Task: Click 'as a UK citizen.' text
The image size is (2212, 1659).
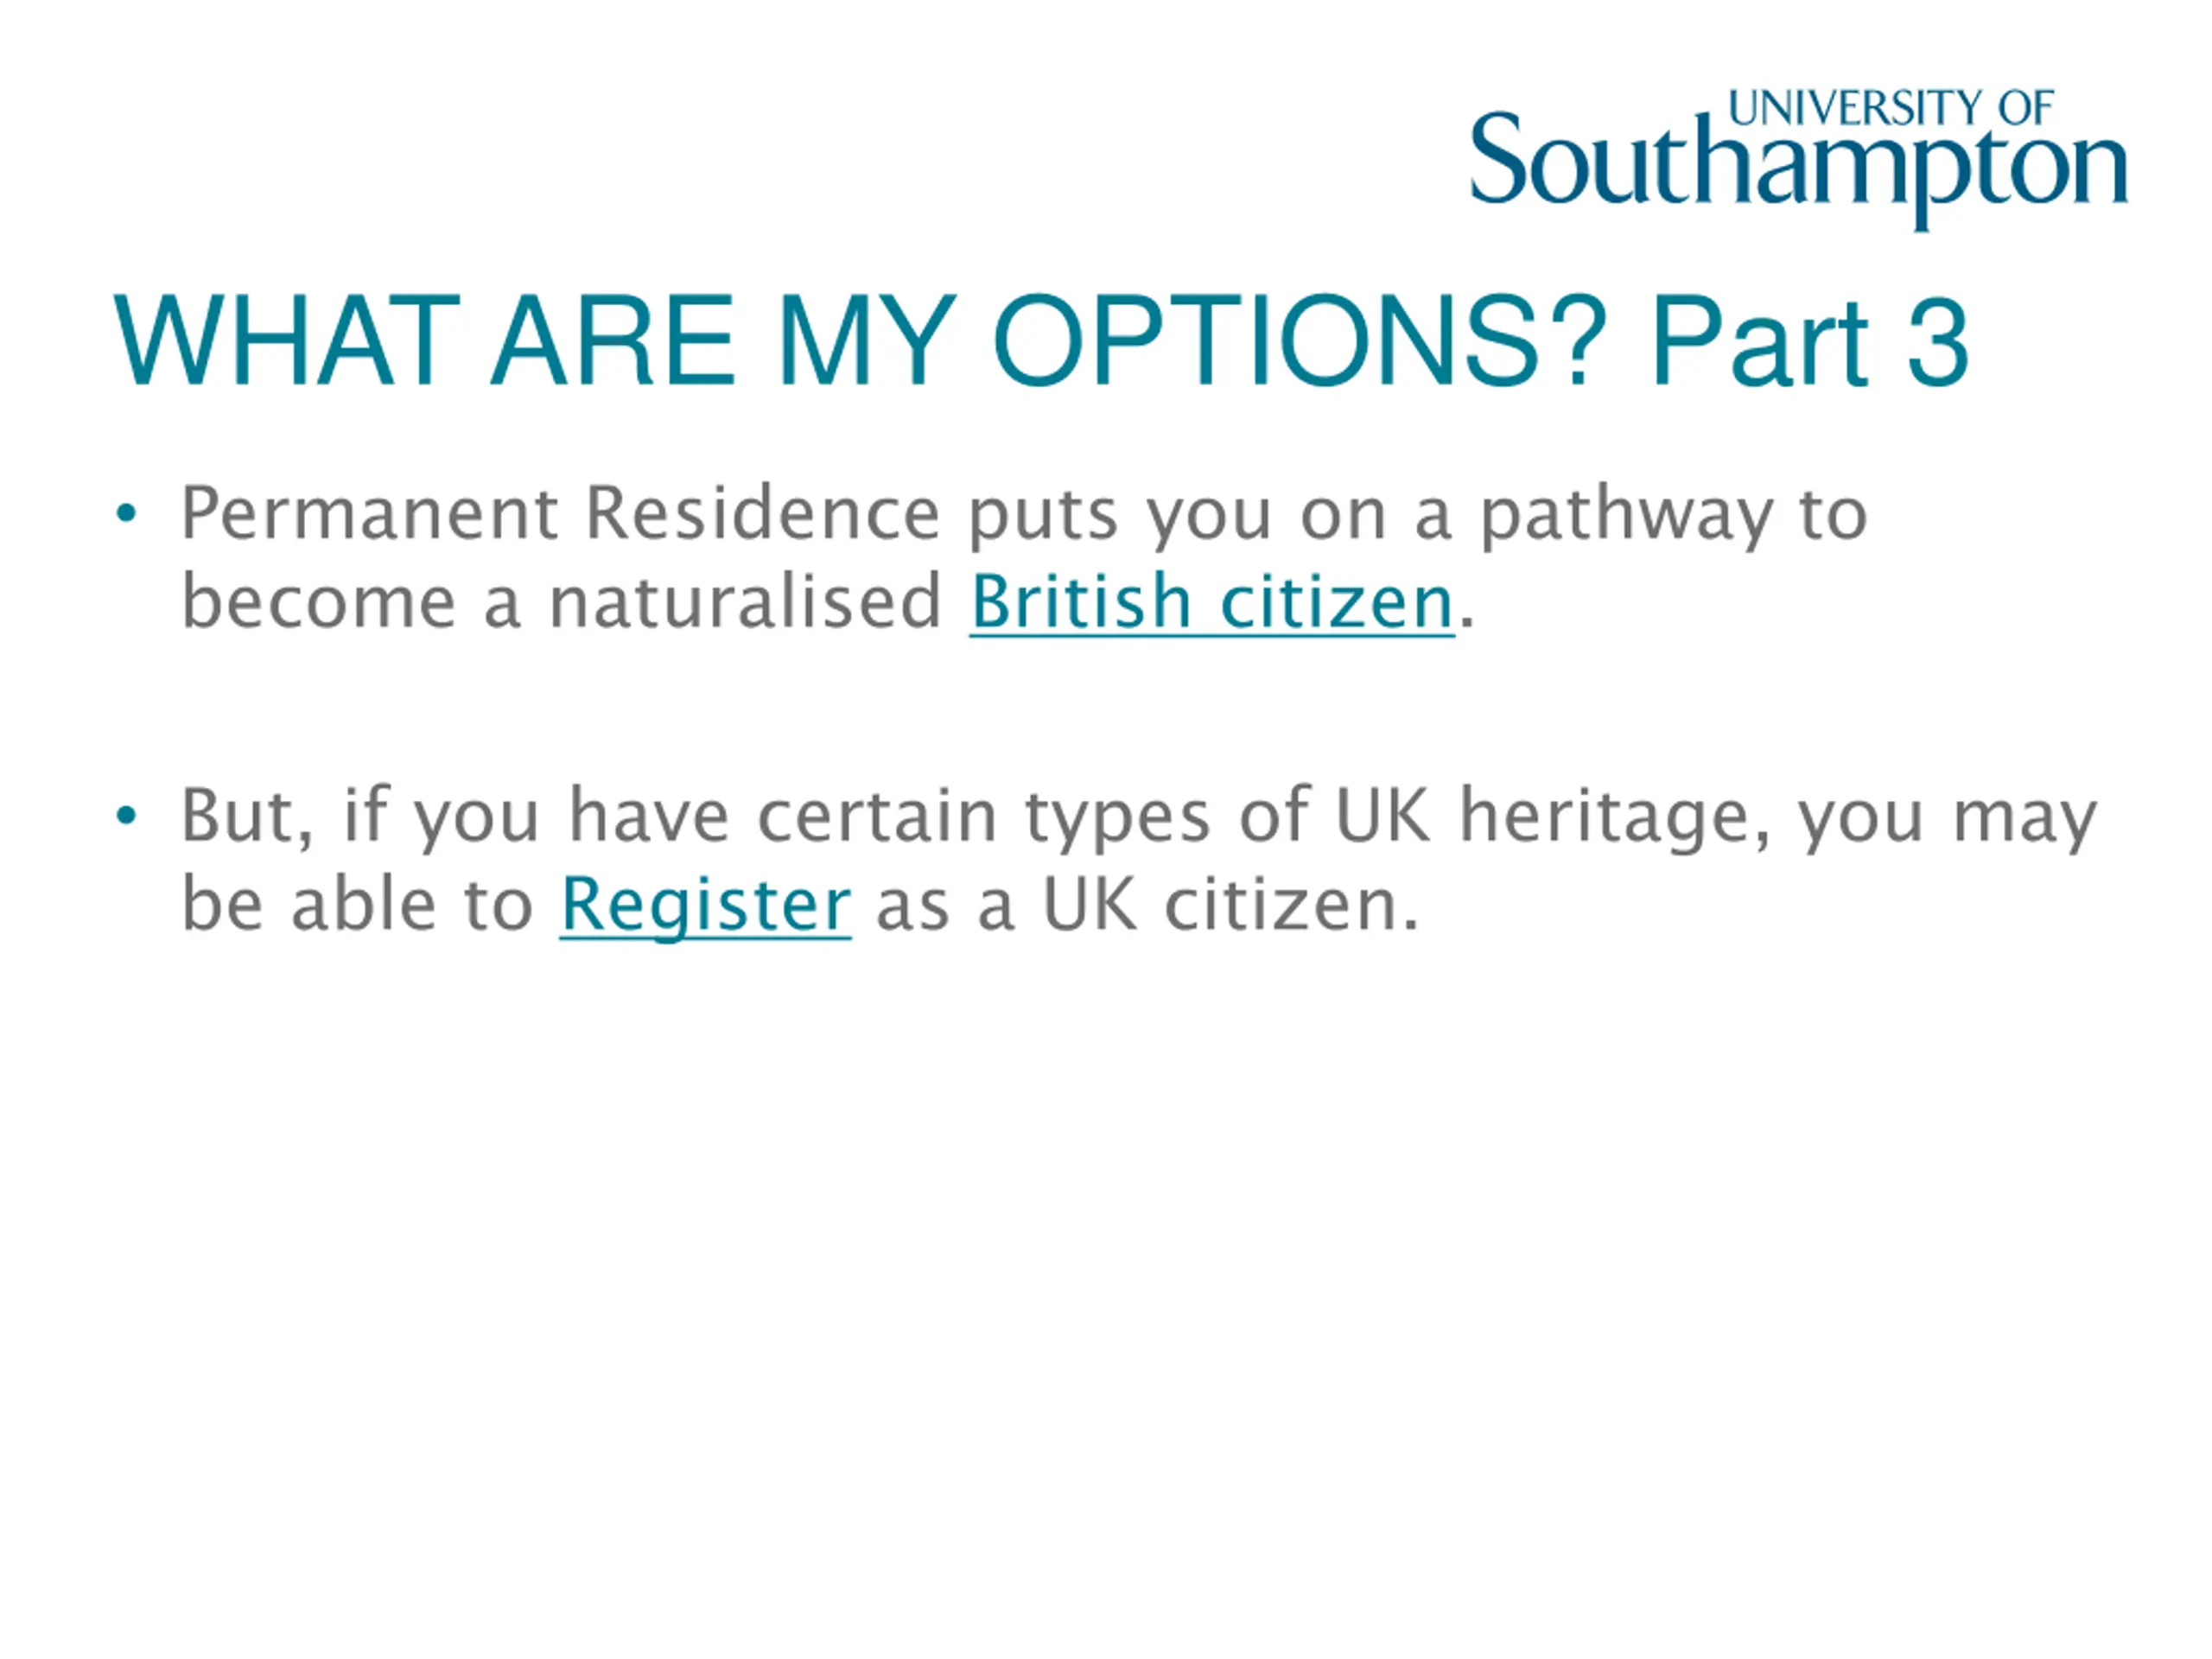Action: tap(1147, 905)
